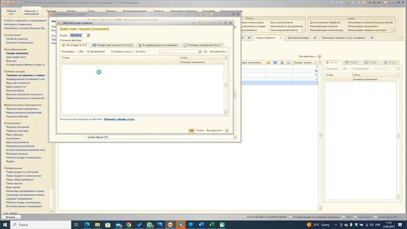
Task: Open File Explorer from taskbar
Action: (x=97, y=225)
